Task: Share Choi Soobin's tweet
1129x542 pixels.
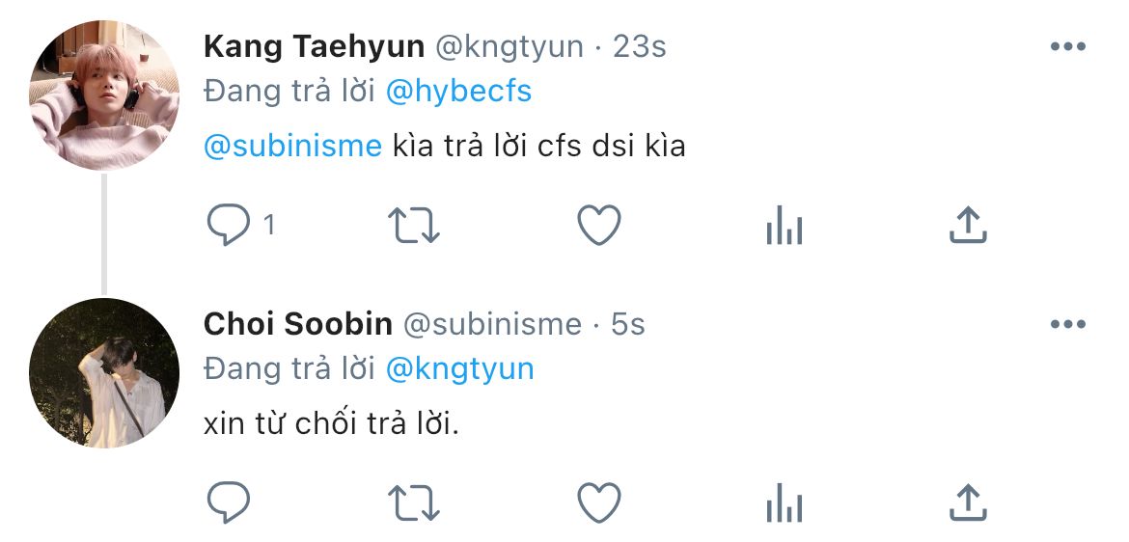Action: tap(968, 501)
